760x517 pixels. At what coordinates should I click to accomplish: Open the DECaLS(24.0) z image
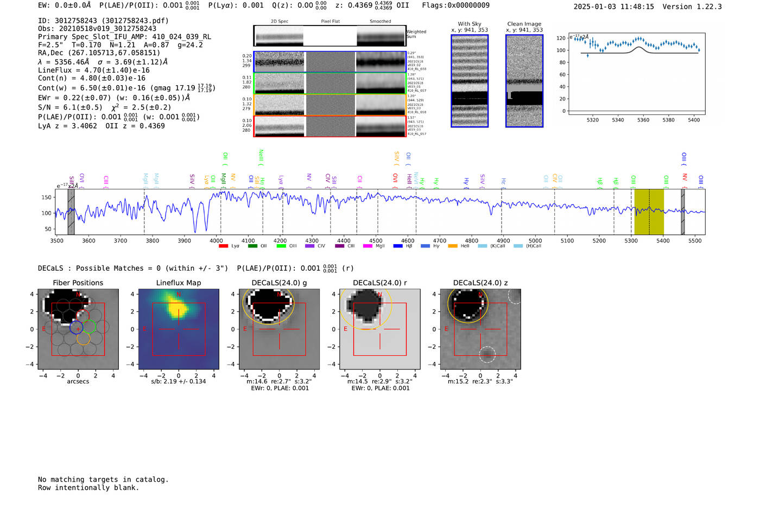coord(480,329)
